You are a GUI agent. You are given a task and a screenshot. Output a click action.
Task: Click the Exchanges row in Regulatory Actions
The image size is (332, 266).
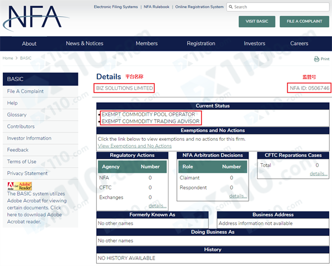coord(132,197)
